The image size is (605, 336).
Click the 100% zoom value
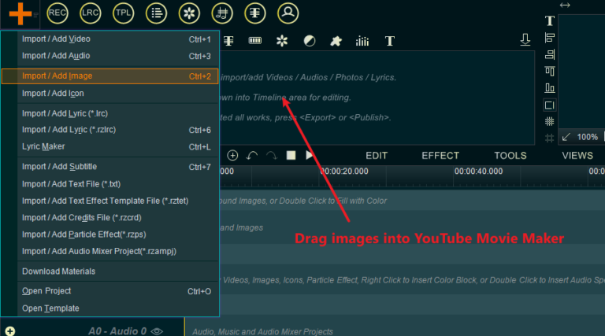587,137
